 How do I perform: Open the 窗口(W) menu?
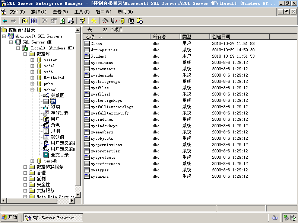pyautogui.click(x=104, y=12)
